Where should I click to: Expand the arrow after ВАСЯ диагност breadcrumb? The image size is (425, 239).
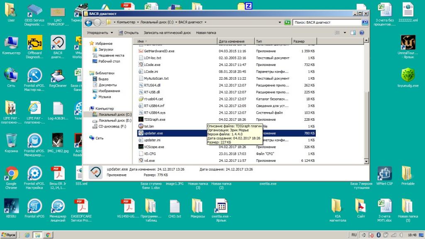tap(205, 22)
